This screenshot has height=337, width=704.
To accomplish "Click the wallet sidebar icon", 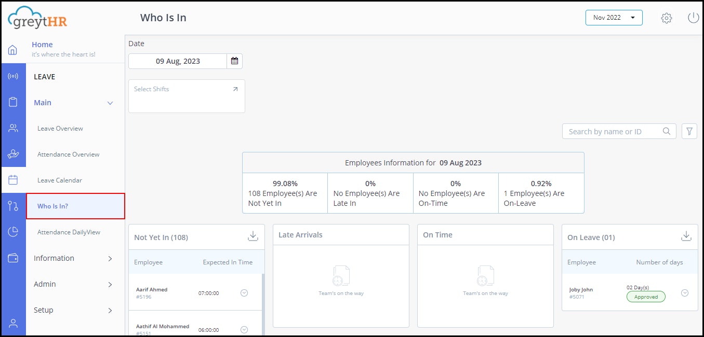I will tap(13, 258).
